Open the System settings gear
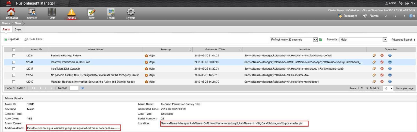The height and width of the screenshot is (132, 417). click(131, 13)
